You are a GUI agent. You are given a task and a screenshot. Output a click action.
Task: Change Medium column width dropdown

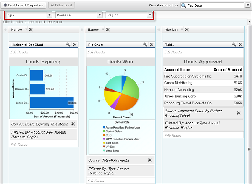pos(181,29)
